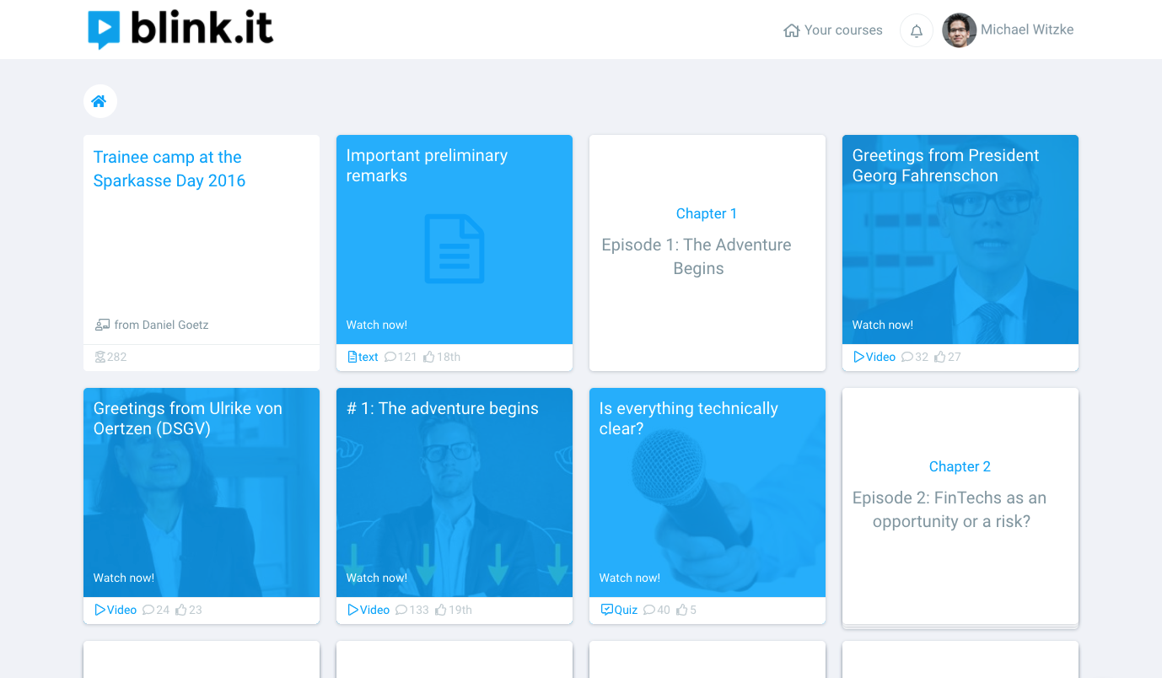Click the thumbs-up icon showing 5
Image resolution: width=1162 pixels, height=678 pixels.
(682, 610)
